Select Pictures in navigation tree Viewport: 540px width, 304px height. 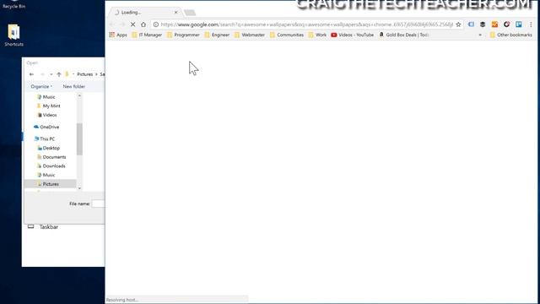point(51,184)
